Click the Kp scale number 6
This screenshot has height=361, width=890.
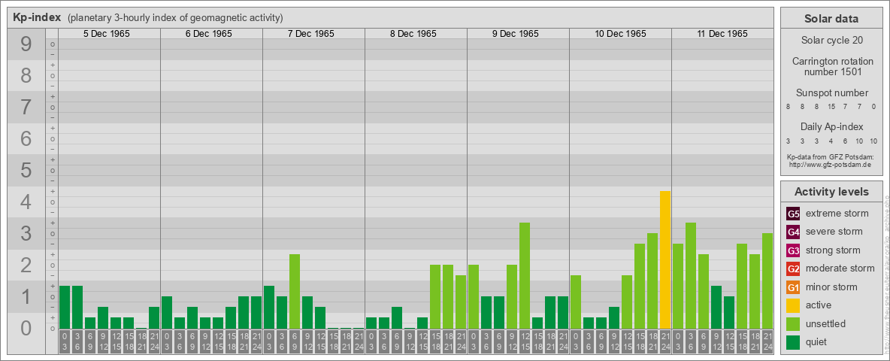pyautogui.click(x=26, y=139)
